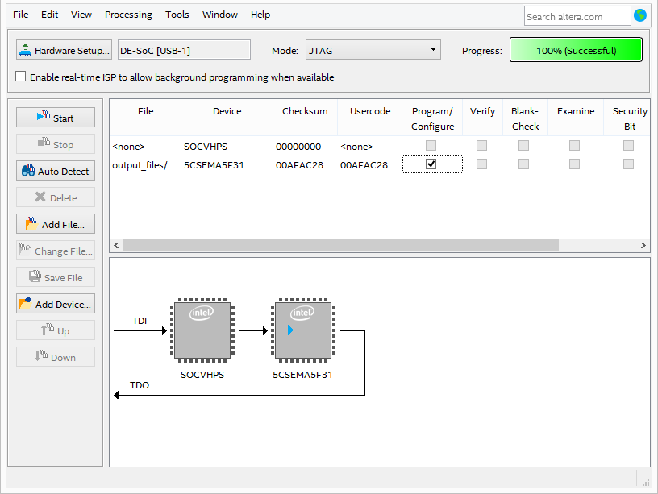658x494 pixels.
Task: Click the DE-SoC [USB-1] hardware field
Action: (x=184, y=50)
